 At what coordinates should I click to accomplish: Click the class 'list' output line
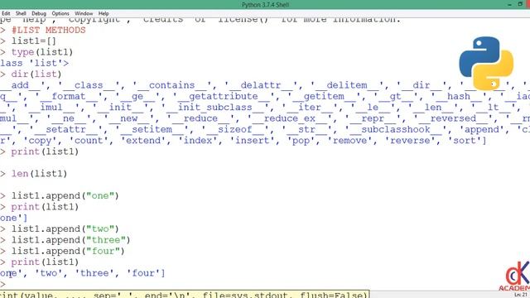(x=34, y=63)
